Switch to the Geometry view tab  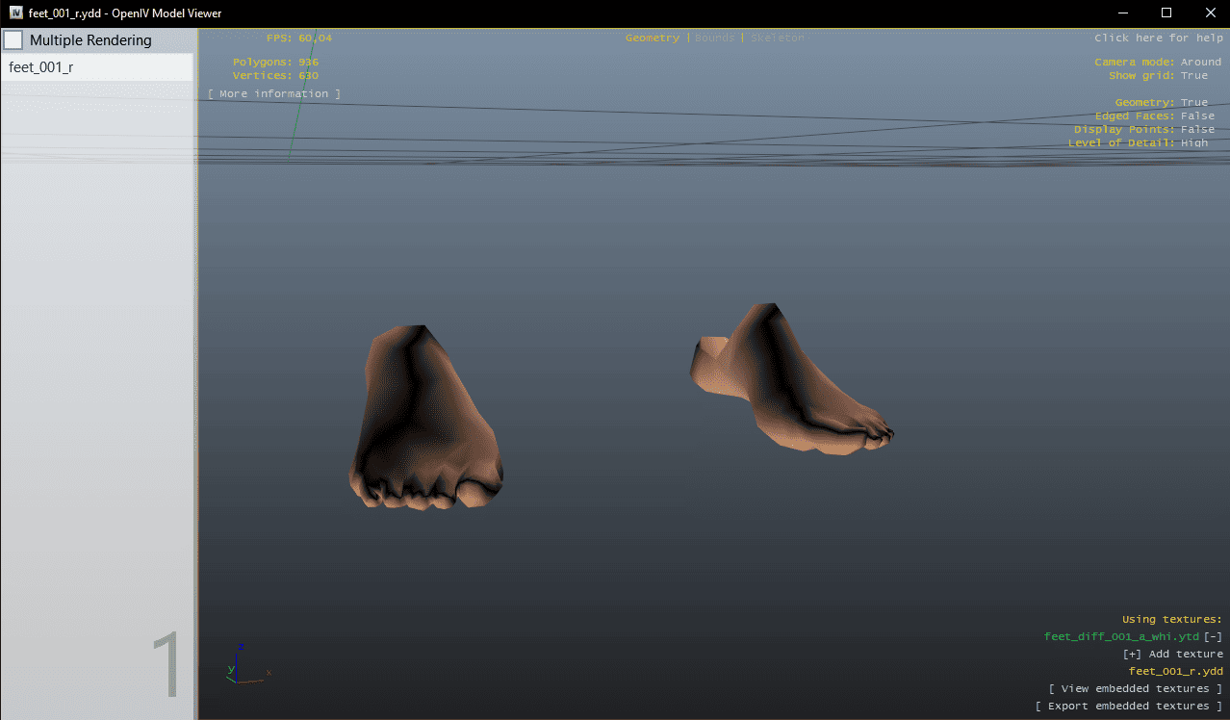652,39
